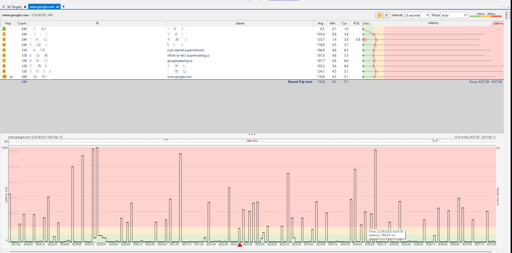Viewport: 512px width, 253px height.
Task: Click the hop 8 orange circle icon
Action: (x=4, y=66)
